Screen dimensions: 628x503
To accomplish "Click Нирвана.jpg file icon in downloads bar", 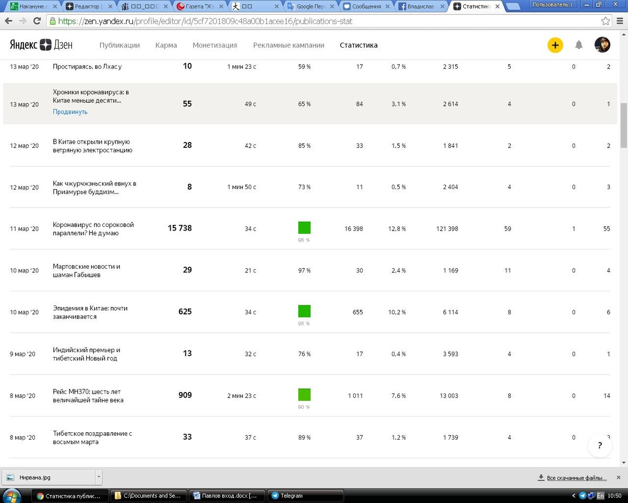I will point(11,477).
